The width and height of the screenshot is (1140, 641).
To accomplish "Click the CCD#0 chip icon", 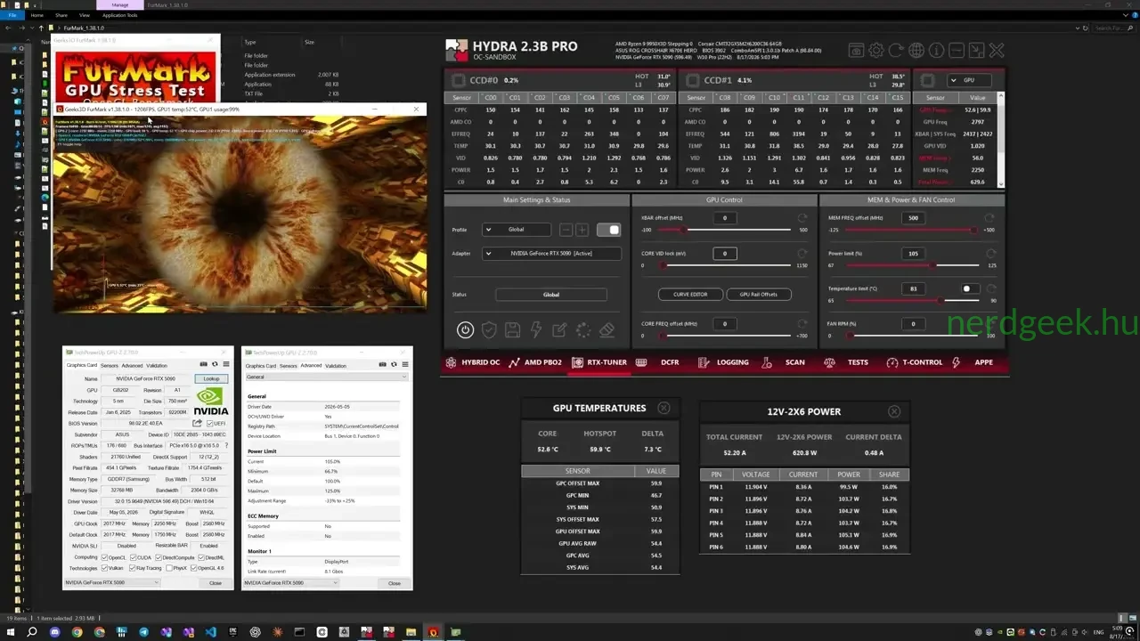I will point(458,80).
